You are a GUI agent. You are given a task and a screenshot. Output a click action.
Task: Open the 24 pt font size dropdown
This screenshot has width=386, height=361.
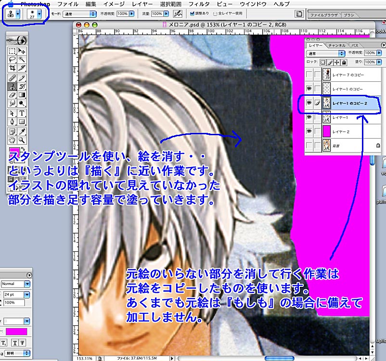tap(27, 295)
